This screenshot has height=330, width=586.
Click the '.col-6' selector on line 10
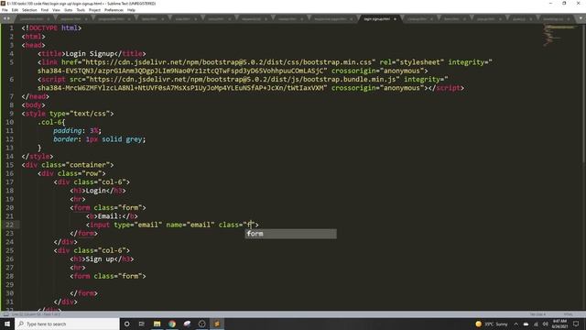(x=49, y=122)
